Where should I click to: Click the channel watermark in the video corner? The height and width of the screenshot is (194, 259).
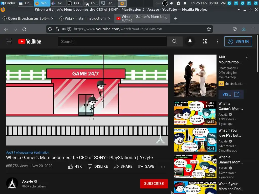pos(160,139)
